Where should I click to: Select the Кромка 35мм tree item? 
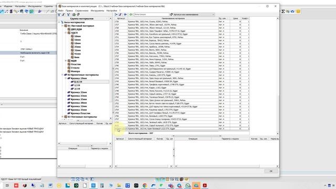(x=79, y=110)
